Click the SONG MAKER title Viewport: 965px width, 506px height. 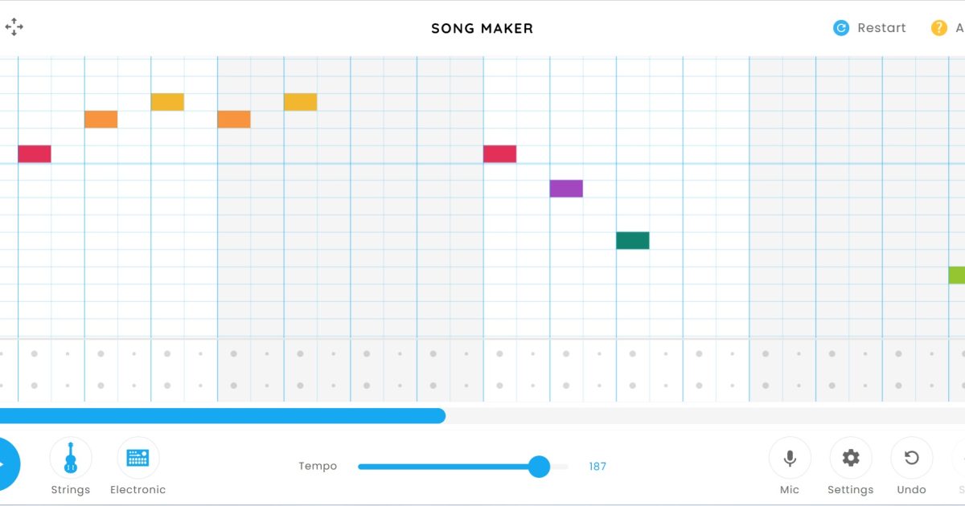tap(482, 28)
